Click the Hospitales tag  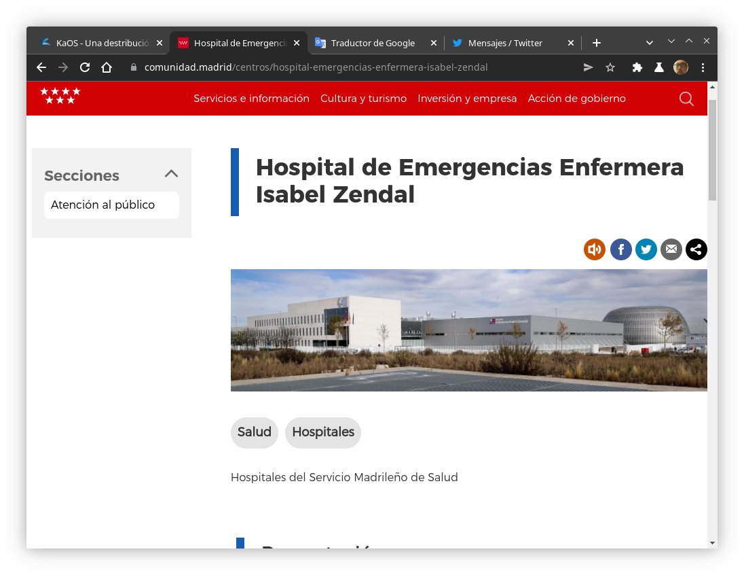pos(323,432)
